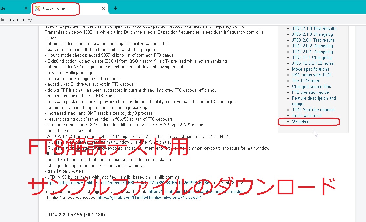
Task: Click text 'reduced decoding time in FT8 mode'
Action: (x=81, y=96)
